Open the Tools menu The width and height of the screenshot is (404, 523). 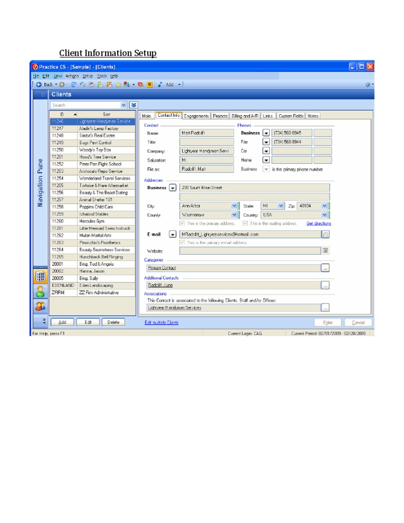tap(102, 76)
